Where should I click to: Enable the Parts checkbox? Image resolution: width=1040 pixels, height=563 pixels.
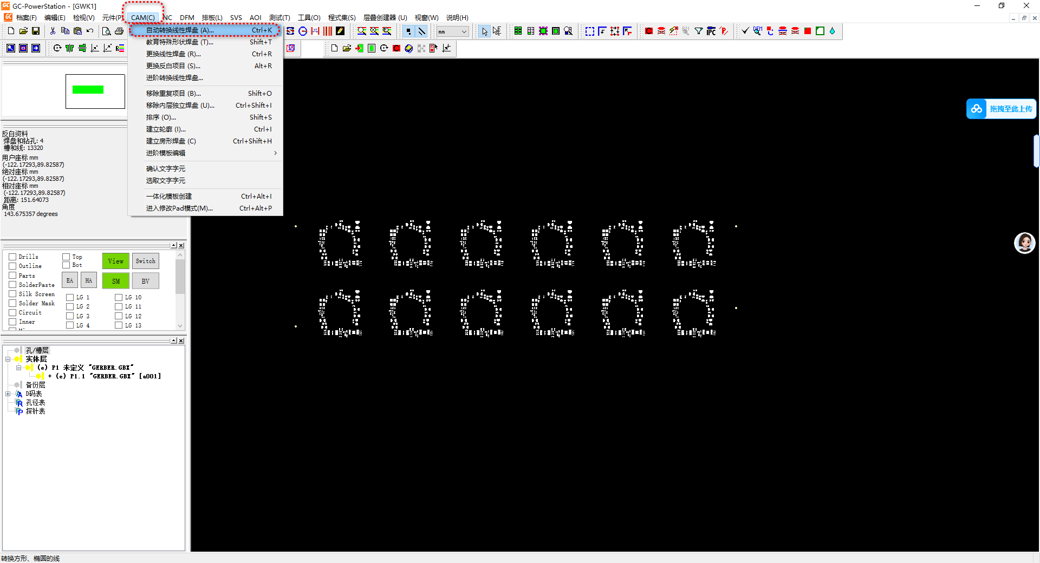[12, 276]
